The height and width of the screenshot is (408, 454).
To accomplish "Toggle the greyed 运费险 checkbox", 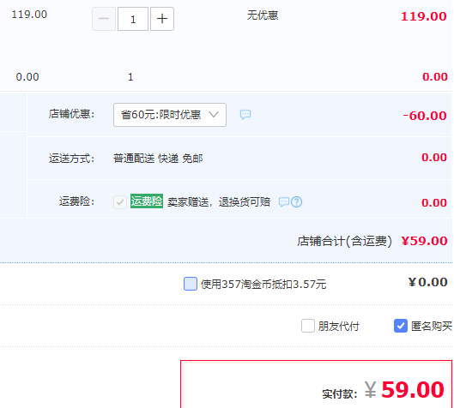I will (120, 202).
